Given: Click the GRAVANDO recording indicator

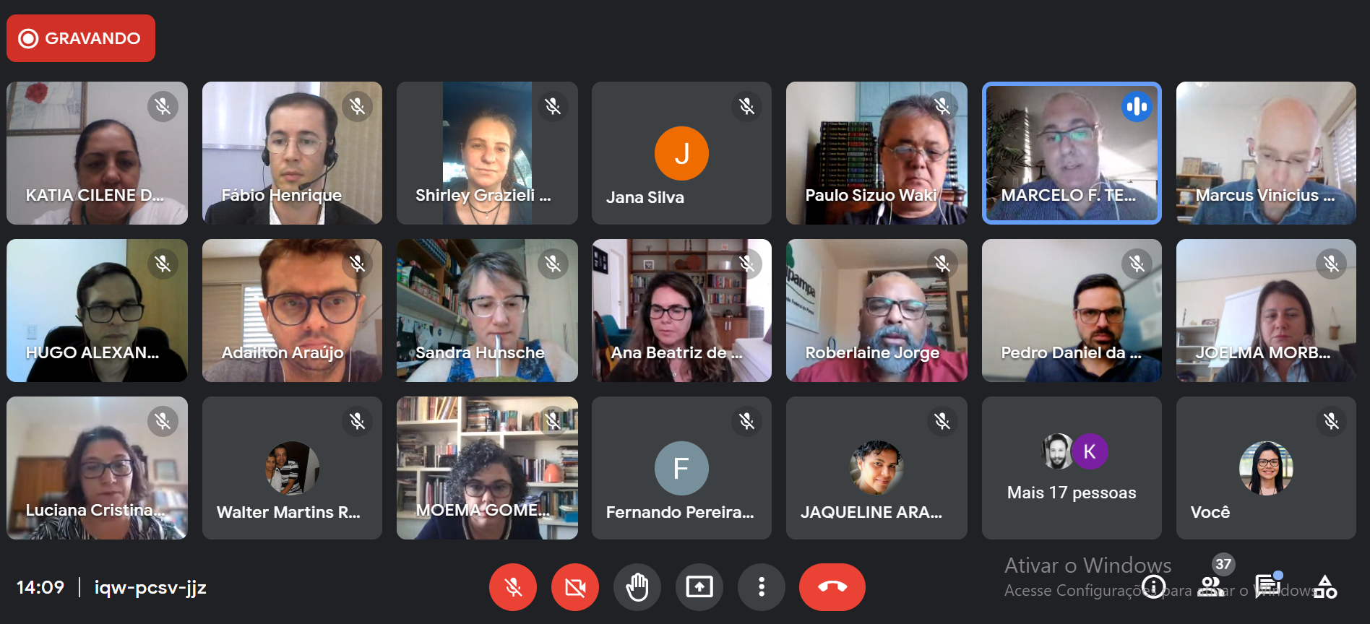Looking at the screenshot, I should coord(81,38).
